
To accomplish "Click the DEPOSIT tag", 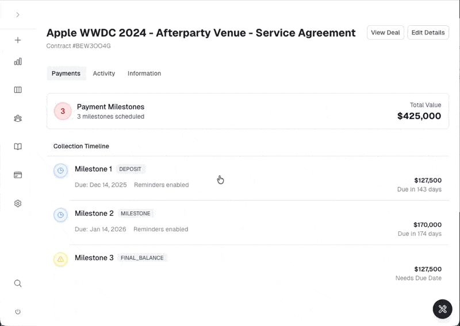I will click(x=131, y=169).
